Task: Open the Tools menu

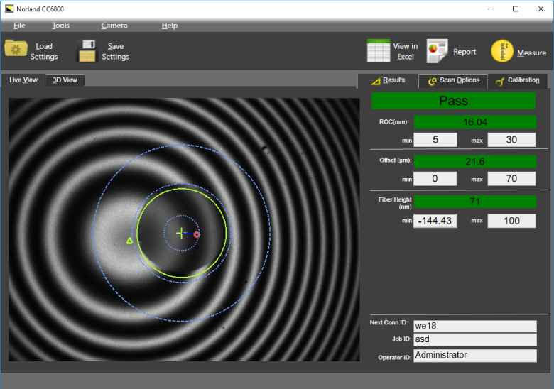Action: tap(61, 26)
